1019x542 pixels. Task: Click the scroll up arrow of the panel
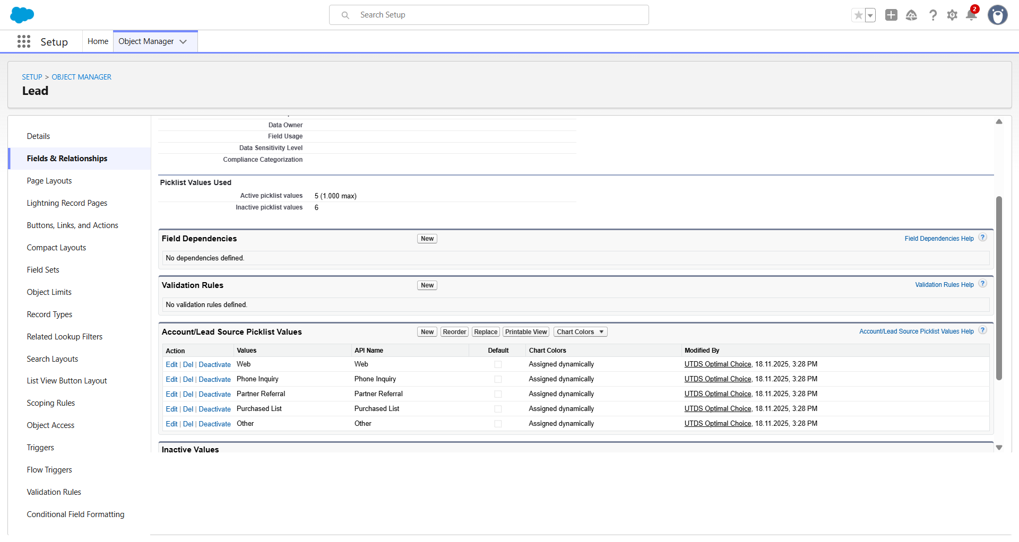coord(999,121)
